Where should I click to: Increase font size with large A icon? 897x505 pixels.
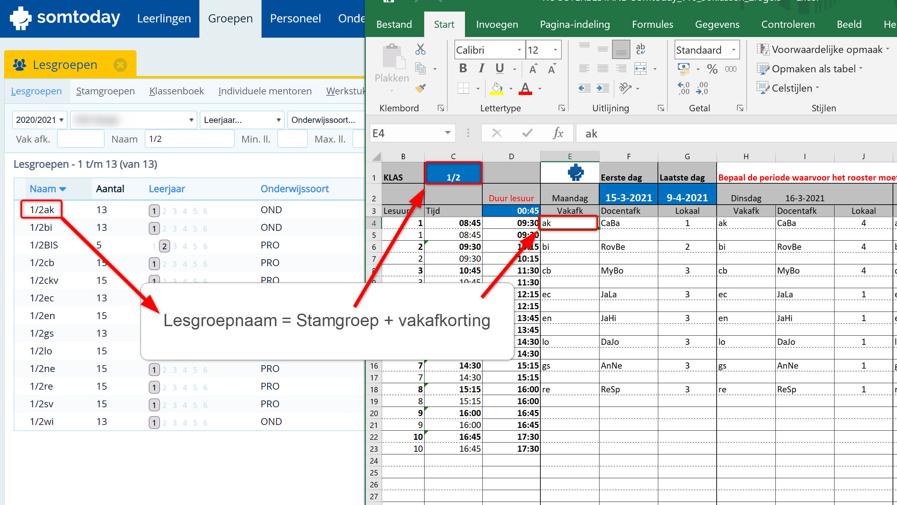coord(534,69)
